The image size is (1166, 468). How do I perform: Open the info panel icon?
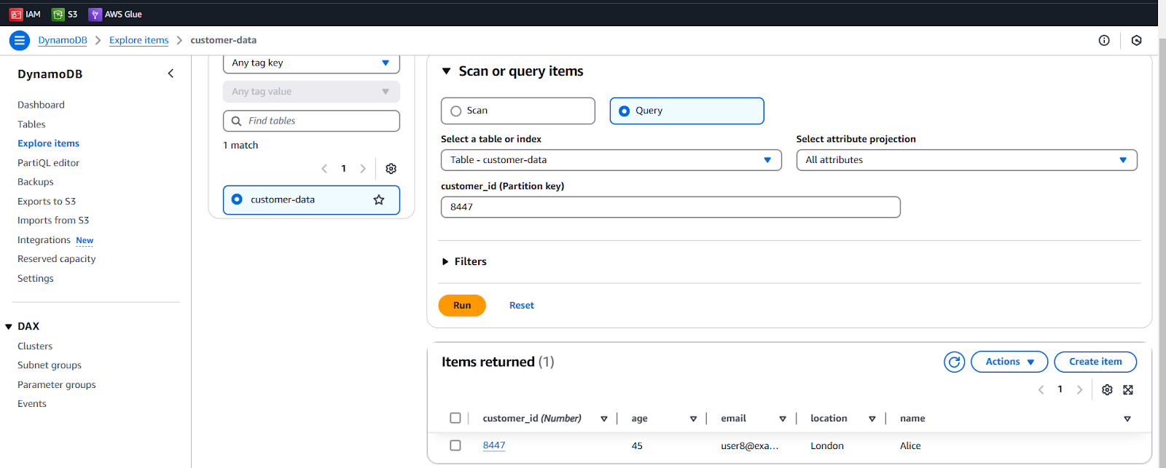click(x=1104, y=41)
